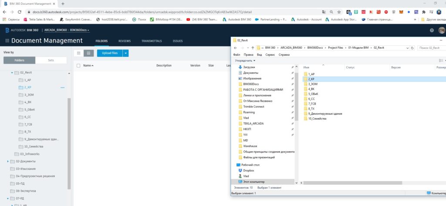Expand the 02-Документы folder
The image size is (446, 206).
(8, 161)
